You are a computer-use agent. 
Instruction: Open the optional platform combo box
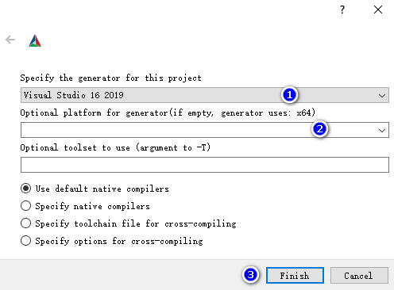coord(205,130)
